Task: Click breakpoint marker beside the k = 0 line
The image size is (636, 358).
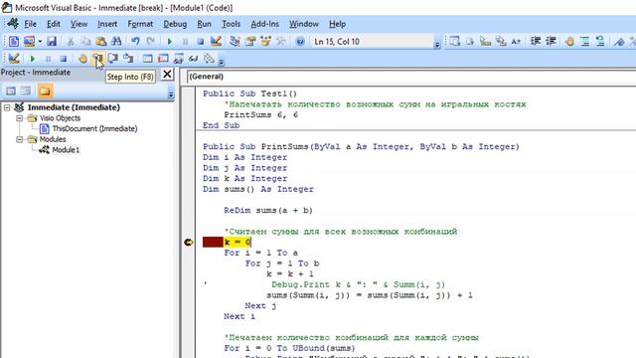Action: point(188,243)
